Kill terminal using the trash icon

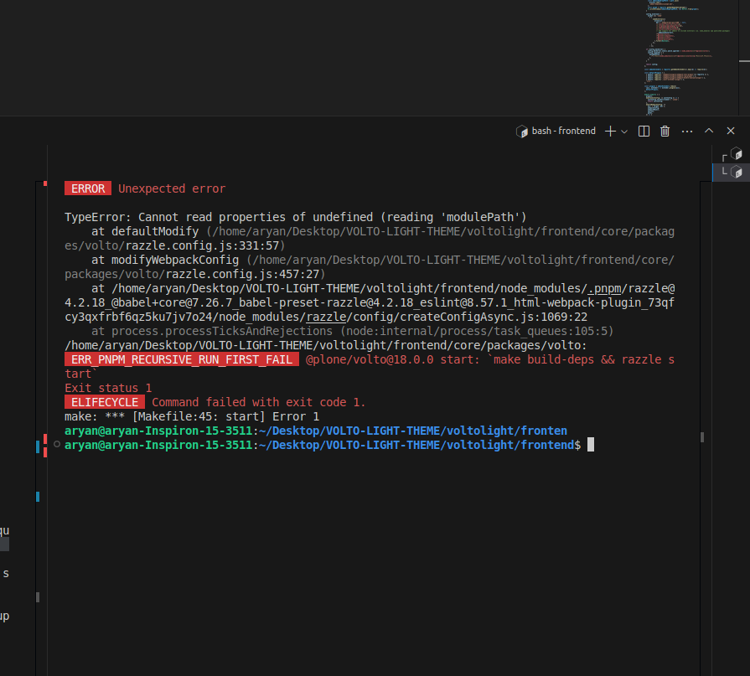click(x=665, y=131)
